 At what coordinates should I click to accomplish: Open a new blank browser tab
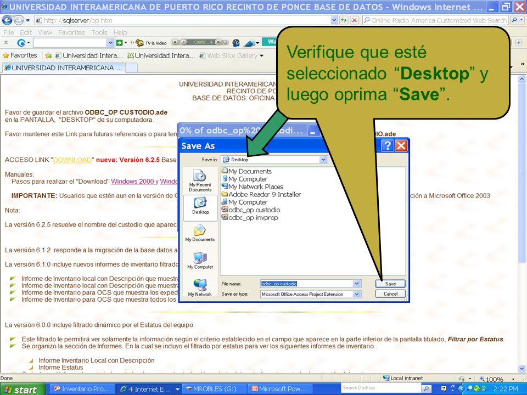click(131, 68)
